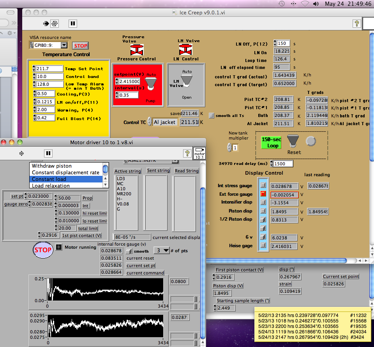Flip the Pressure Control Auto/Pump switch
Screen dimensions: 374x347
[151, 83]
